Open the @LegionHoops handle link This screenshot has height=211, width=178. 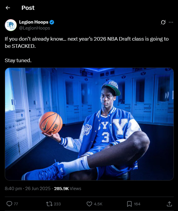(x=35, y=28)
